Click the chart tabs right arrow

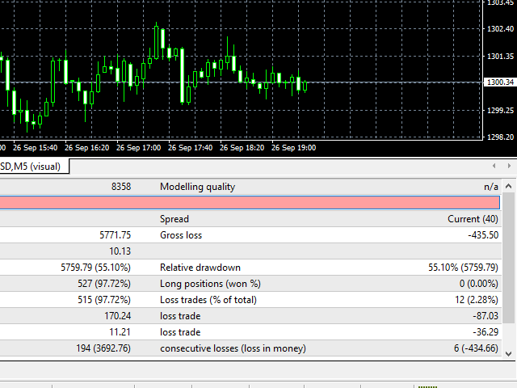tap(509, 166)
